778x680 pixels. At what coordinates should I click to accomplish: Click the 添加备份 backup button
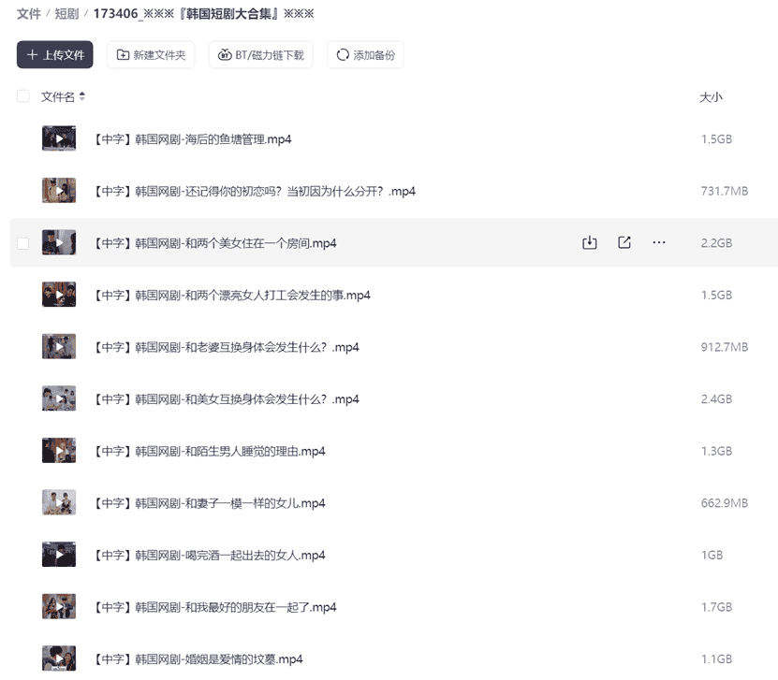(x=365, y=54)
